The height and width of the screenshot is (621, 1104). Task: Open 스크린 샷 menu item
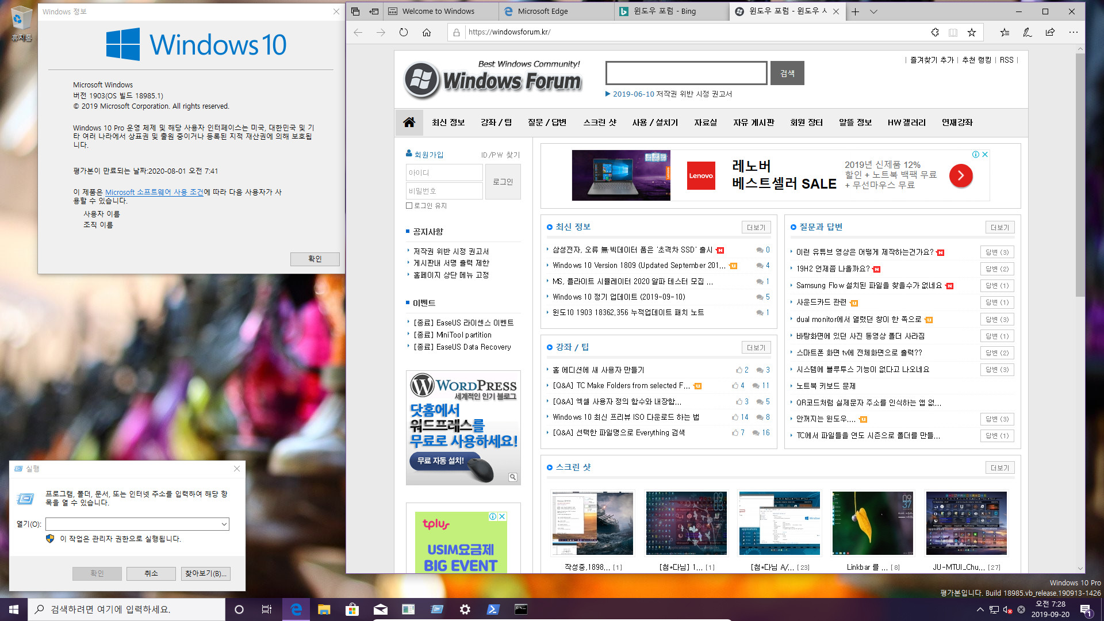(x=599, y=122)
